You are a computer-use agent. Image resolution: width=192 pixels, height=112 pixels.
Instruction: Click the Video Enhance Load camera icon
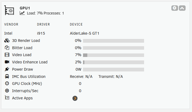pos(7,62)
